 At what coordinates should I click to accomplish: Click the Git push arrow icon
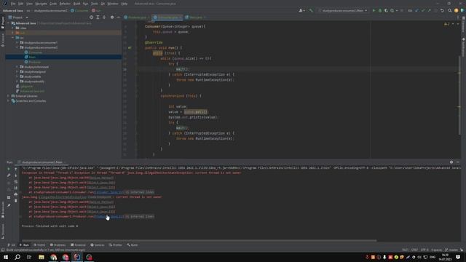[429, 10]
